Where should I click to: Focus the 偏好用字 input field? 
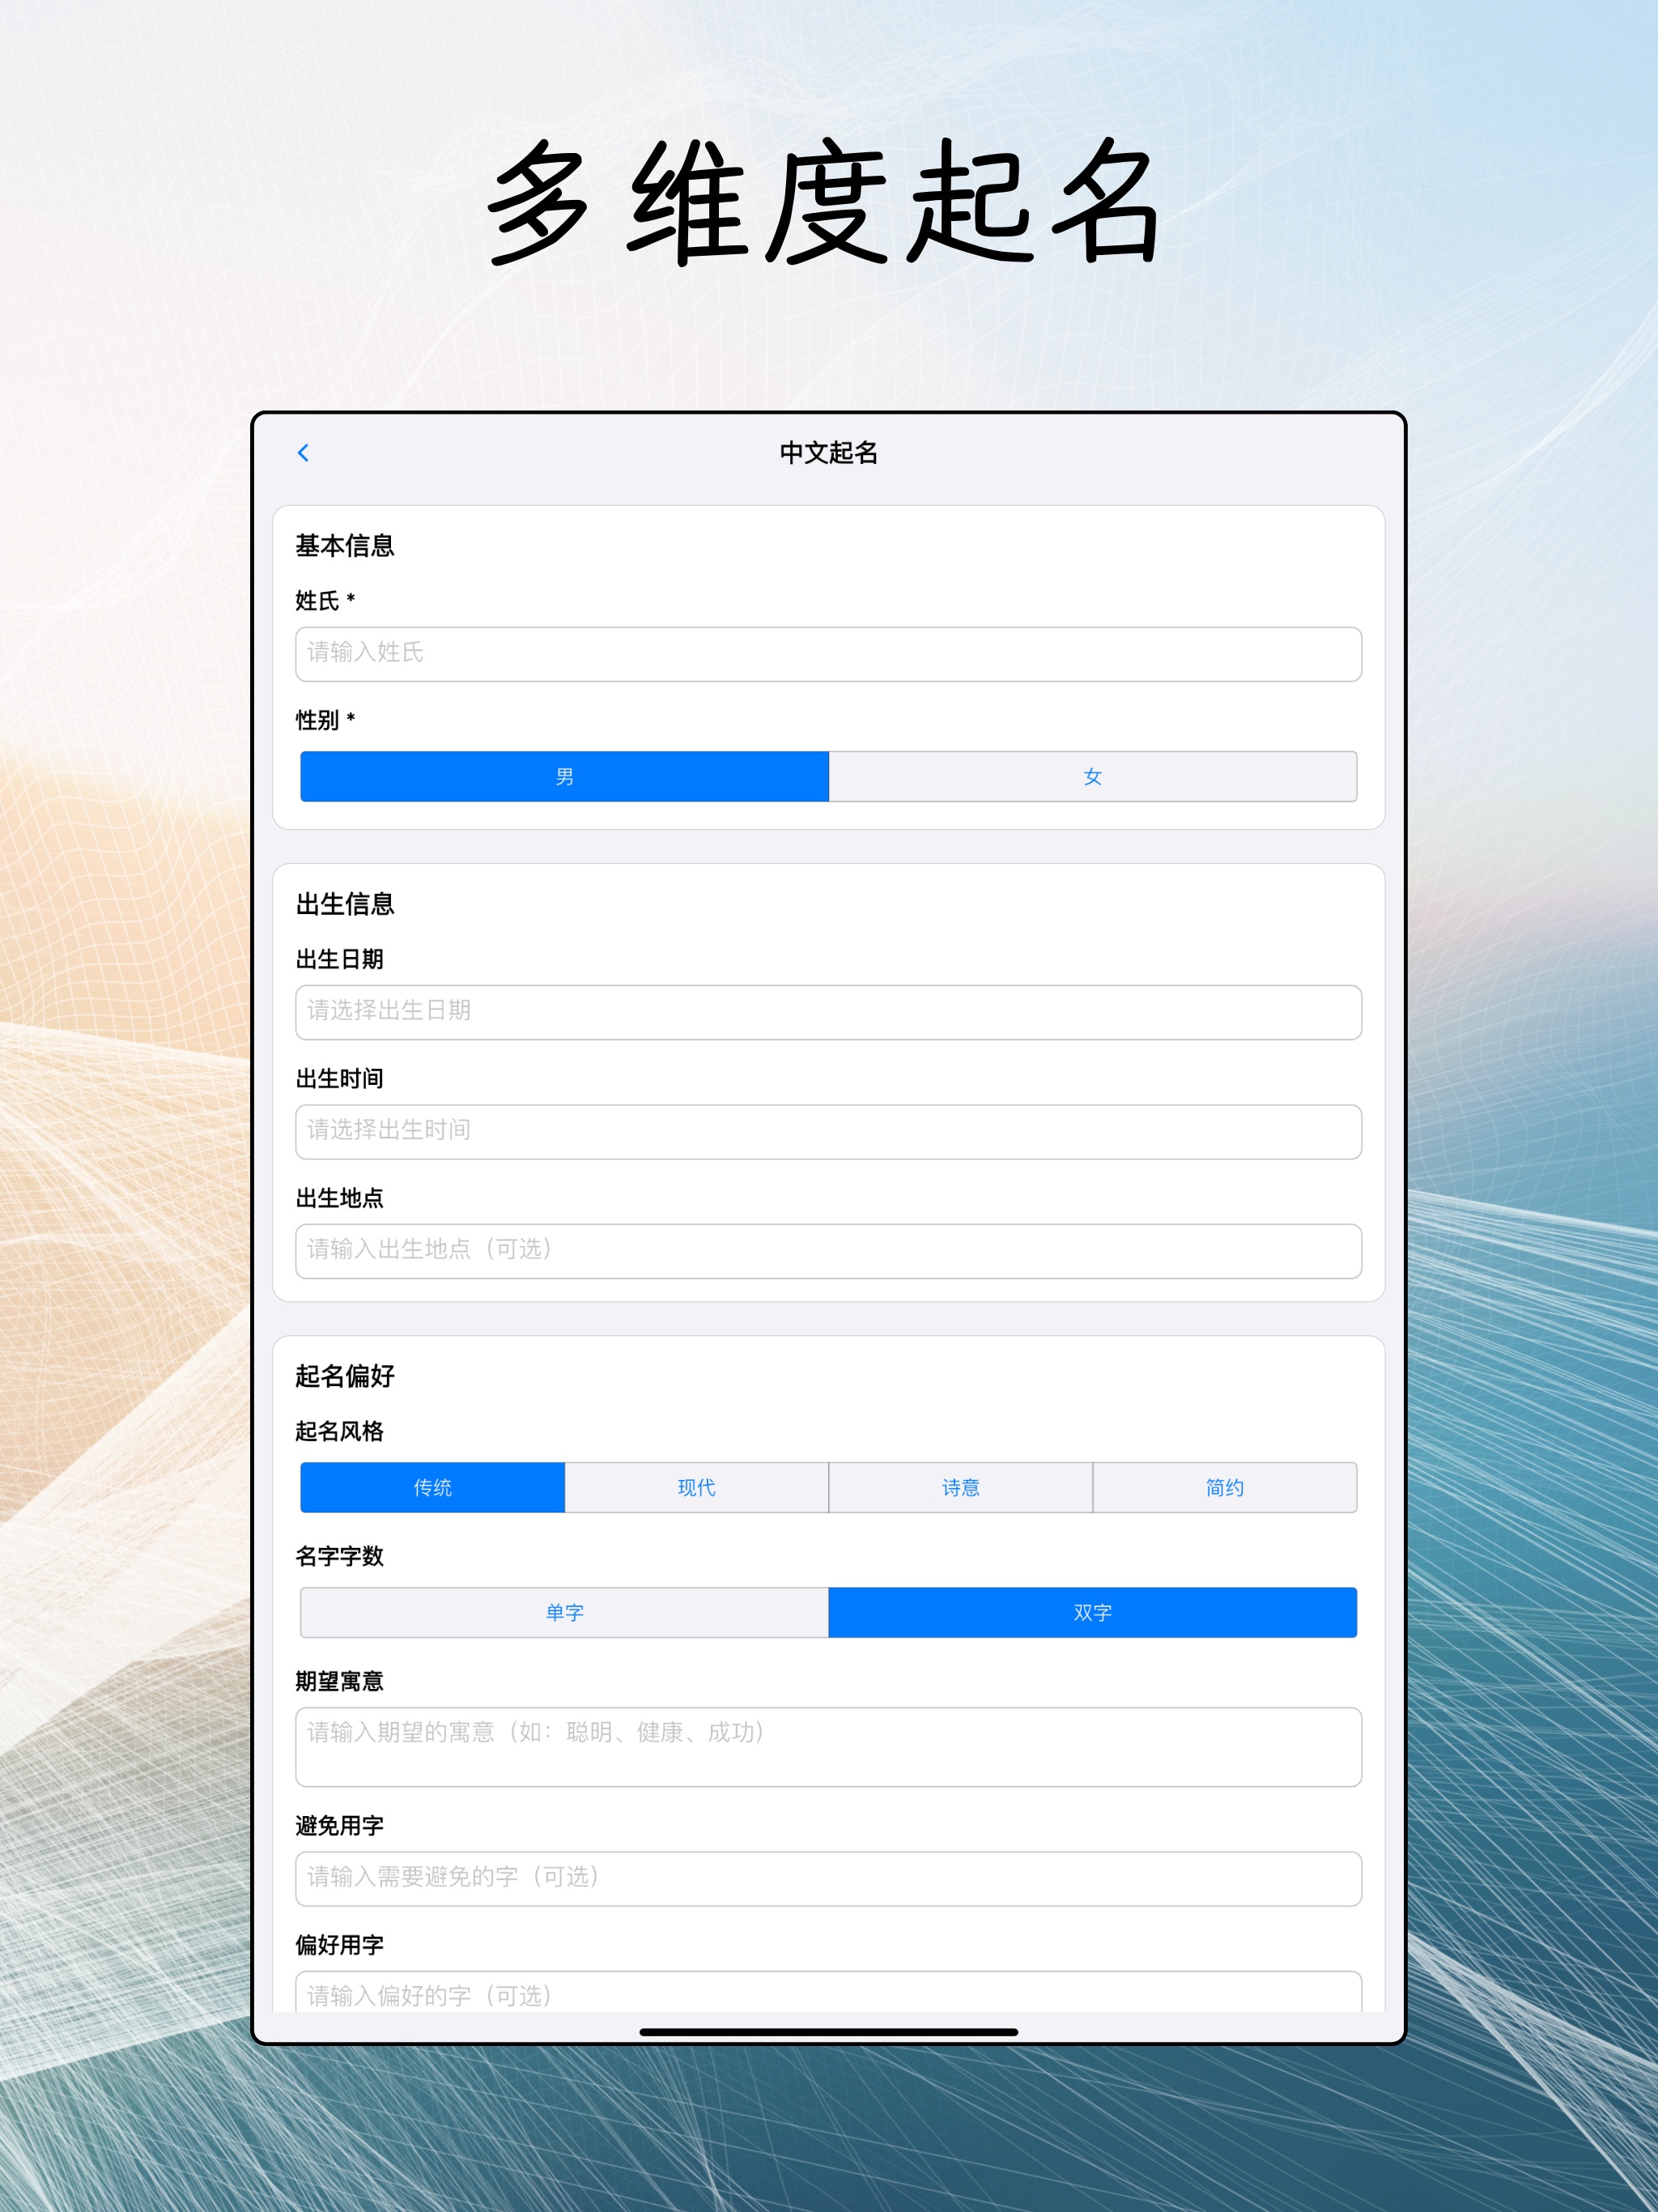point(828,1993)
